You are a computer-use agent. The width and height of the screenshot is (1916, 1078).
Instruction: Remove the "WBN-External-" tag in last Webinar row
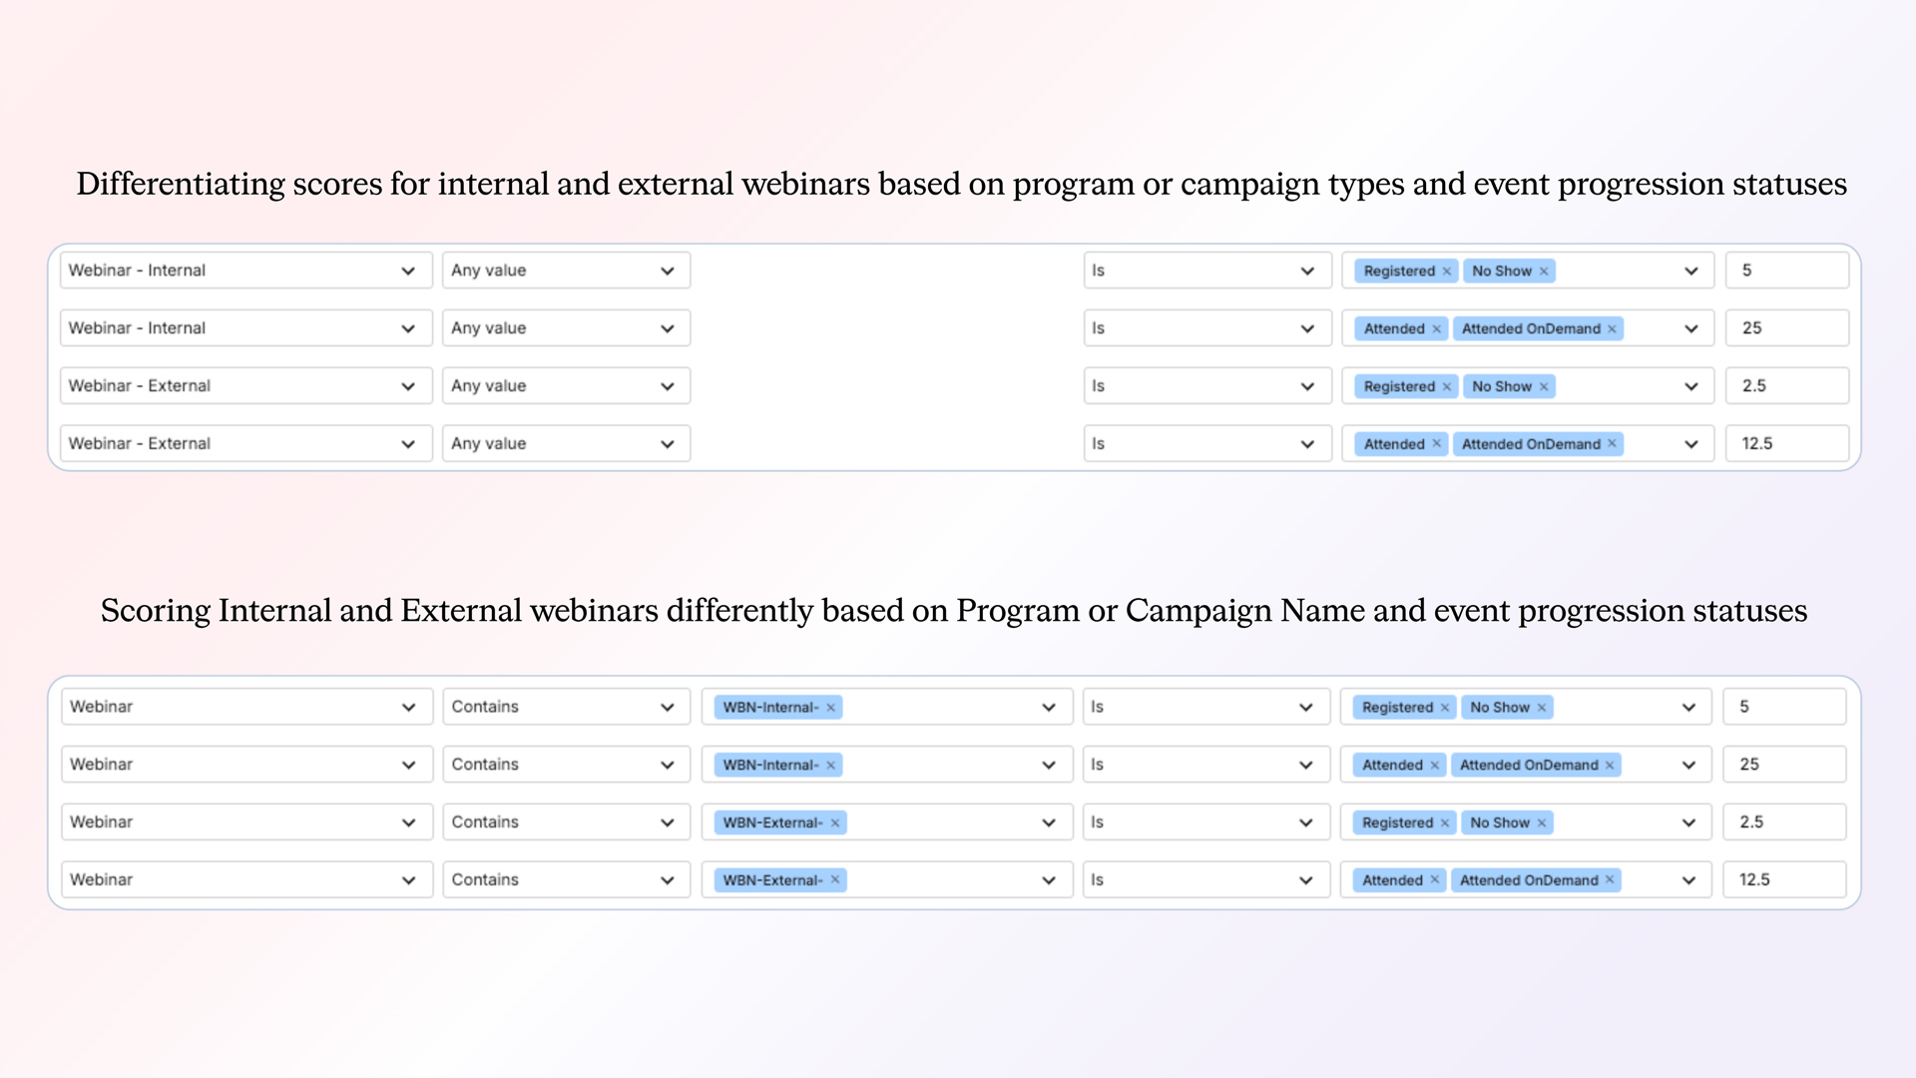click(x=833, y=879)
